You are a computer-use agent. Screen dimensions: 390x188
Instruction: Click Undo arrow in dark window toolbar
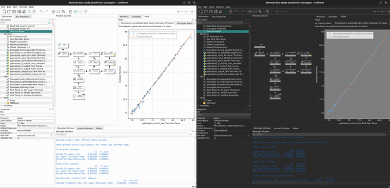pos(237,12)
